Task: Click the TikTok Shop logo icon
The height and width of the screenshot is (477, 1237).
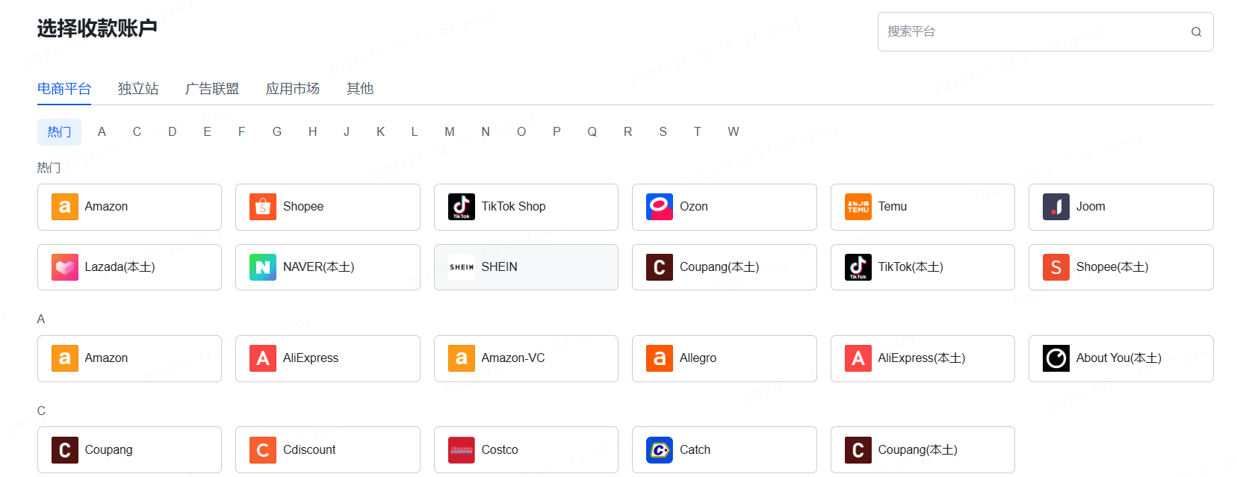Action: tap(461, 207)
